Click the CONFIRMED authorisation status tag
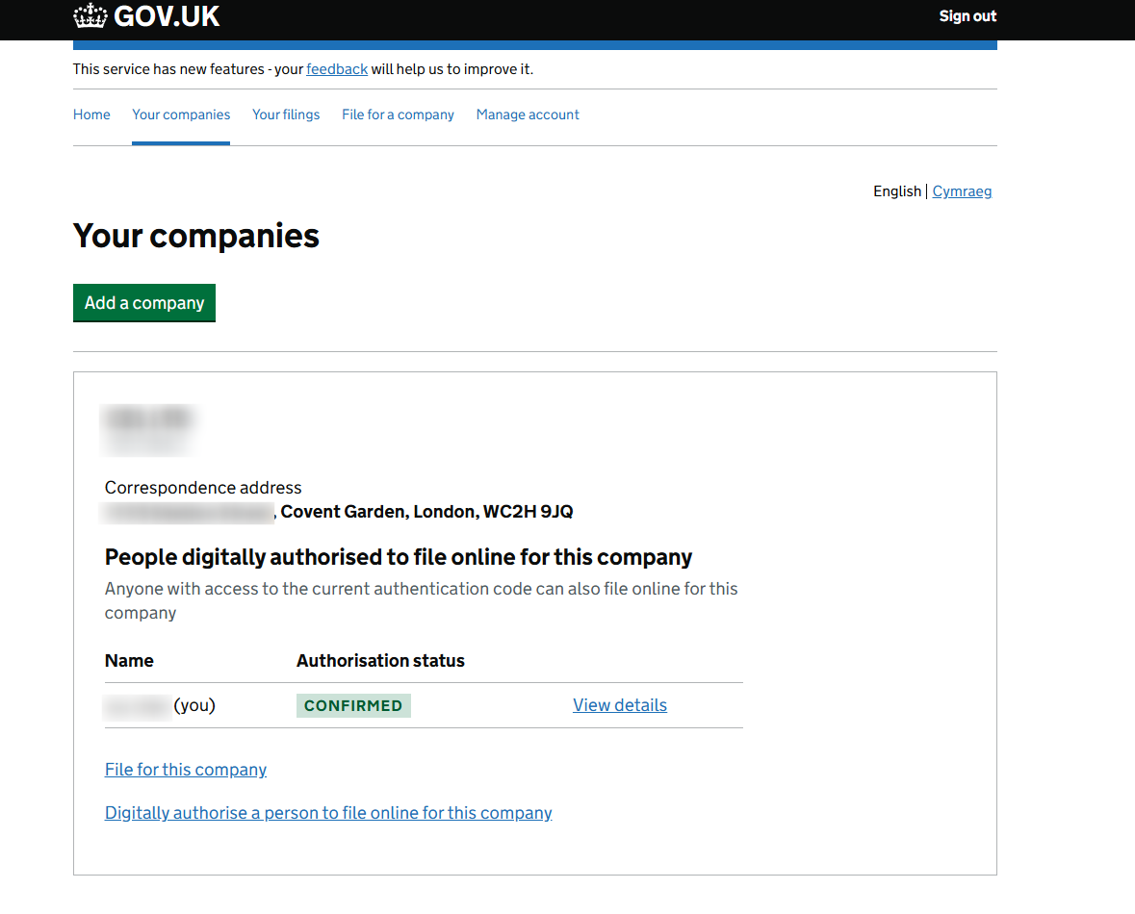Screen dimensions: 1135x914 pos(353,705)
